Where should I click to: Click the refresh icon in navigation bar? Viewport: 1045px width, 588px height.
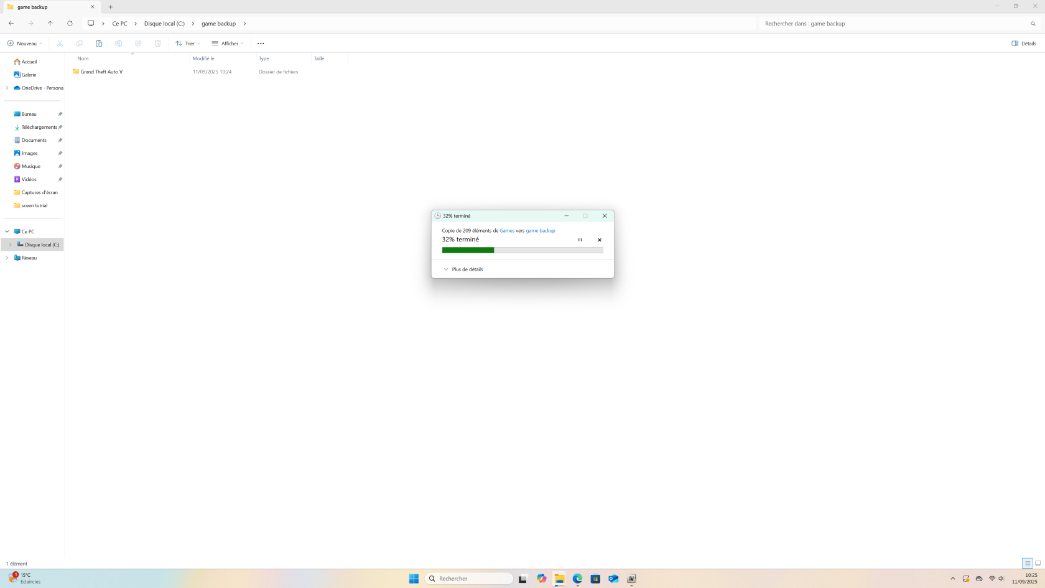click(x=70, y=24)
